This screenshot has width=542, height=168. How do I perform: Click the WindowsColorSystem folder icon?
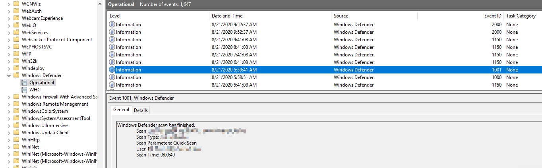(16, 111)
